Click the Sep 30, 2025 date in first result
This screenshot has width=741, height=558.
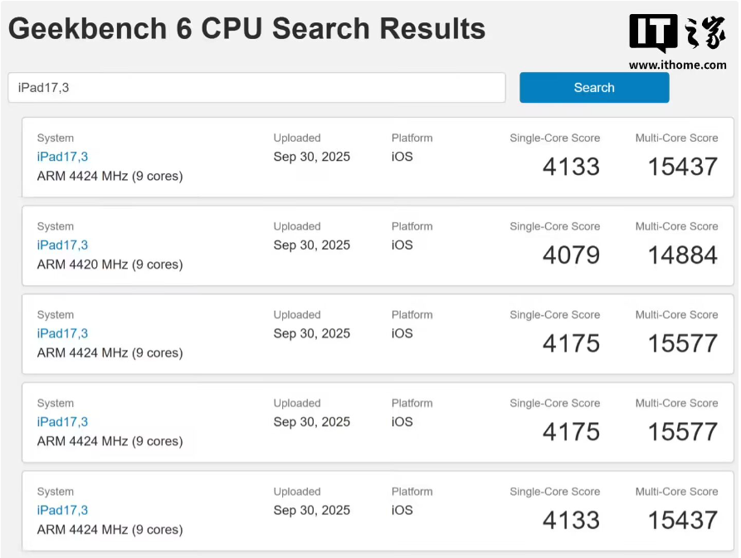pos(312,157)
